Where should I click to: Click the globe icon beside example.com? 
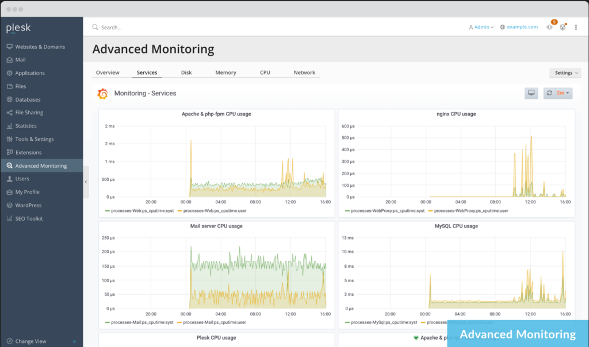[x=503, y=27]
